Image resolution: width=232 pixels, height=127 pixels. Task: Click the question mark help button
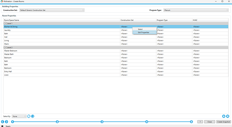tap(200, 122)
